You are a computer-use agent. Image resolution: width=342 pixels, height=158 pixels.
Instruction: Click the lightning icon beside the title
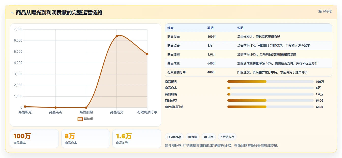(x=12, y=13)
